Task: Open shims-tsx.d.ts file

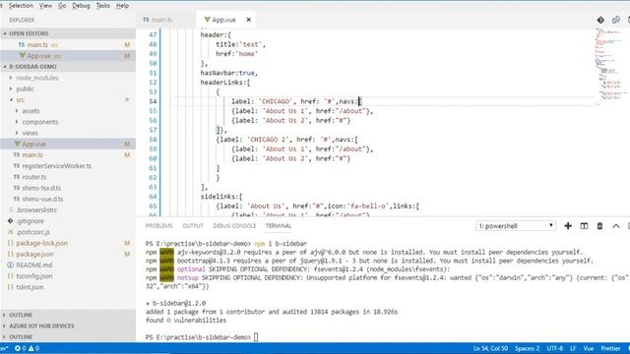Action: click(x=41, y=188)
